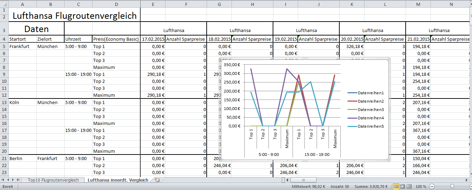Go to last sheet using navigation arrow
Image resolution: width=472 pixels, height=190 pixels.
pyautogui.click(x=18, y=180)
